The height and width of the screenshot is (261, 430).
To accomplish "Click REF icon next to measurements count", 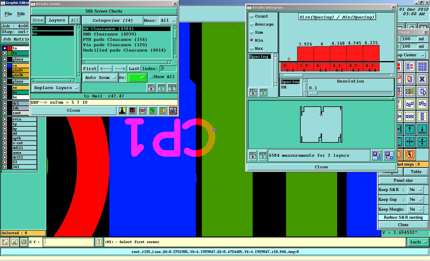I will click(263, 156).
